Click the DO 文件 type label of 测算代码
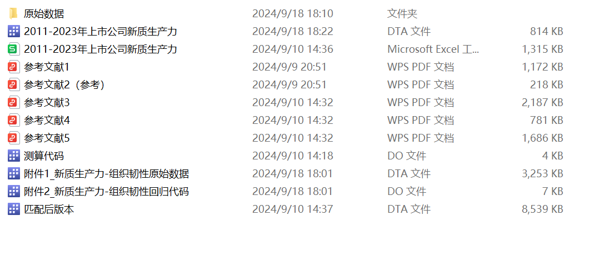Viewport: 600px width, 280px height. 407,156
